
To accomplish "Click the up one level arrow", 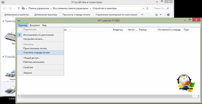I will (18, 8).
